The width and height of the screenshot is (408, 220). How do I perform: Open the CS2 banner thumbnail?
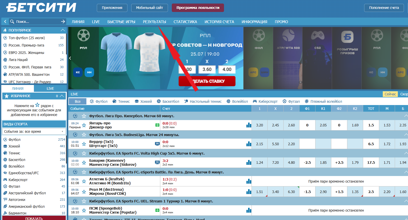(317, 58)
